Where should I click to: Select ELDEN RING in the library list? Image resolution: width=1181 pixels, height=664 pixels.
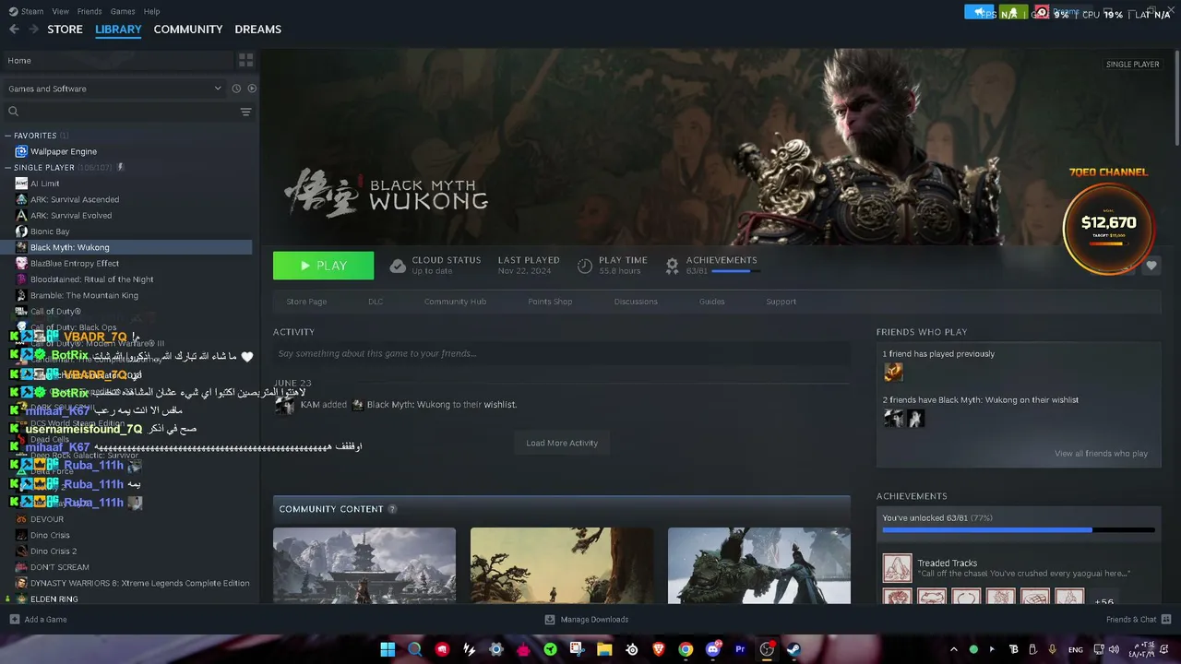tap(54, 599)
